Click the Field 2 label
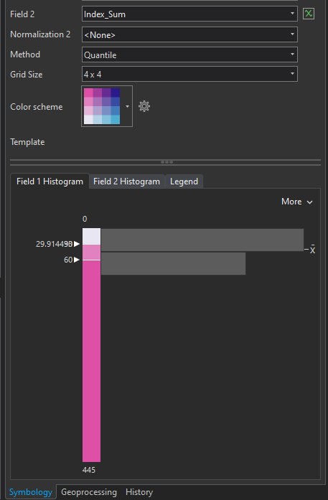 [22, 14]
